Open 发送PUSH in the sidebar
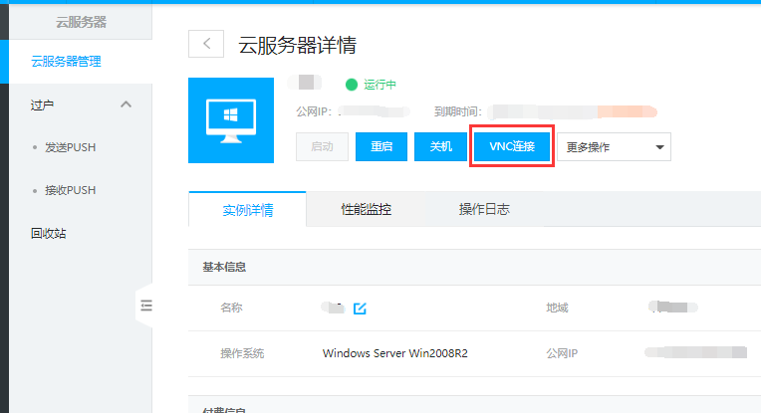This screenshot has width=761, height=413. (70, 147)
